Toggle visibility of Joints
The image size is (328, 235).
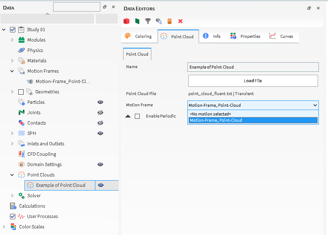100,113
